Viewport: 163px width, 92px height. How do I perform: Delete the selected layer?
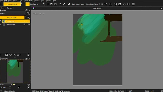tap(28, 55)
